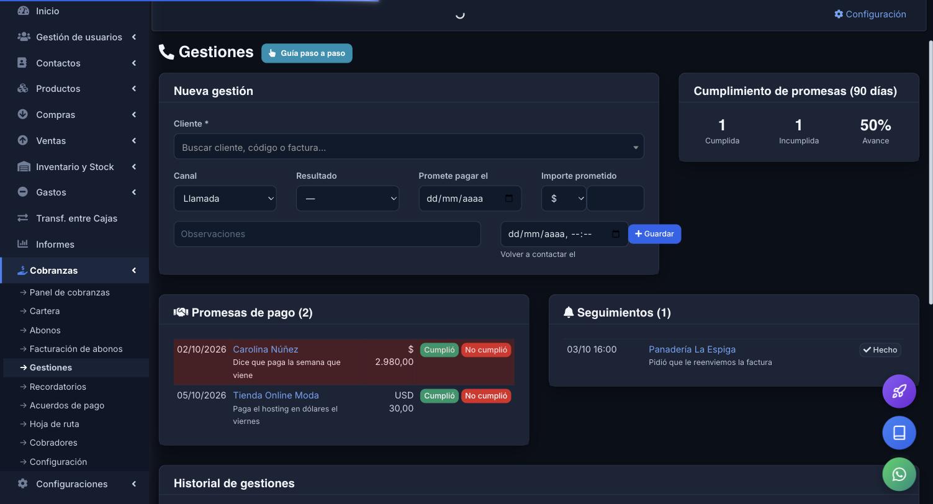Expand the Configuraciones chevron
Screen dimensions: 933x504
click(x=134, y=484)
